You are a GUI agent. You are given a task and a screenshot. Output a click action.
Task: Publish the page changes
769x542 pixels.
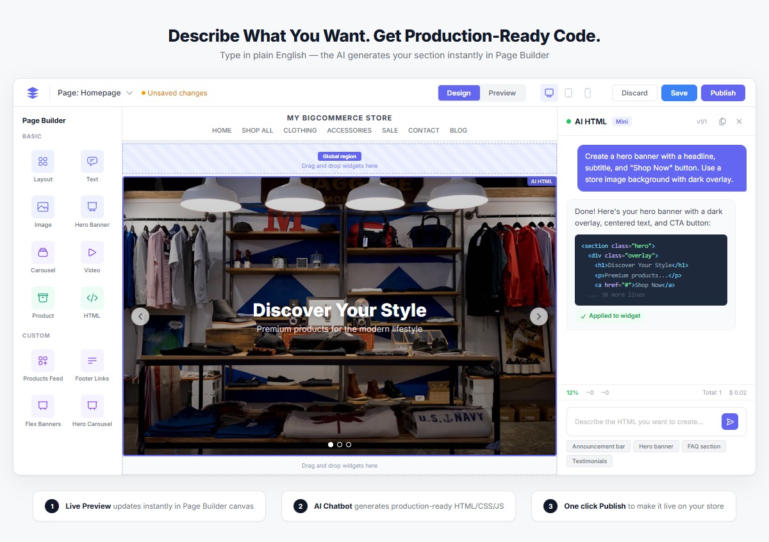(x=723, y=92)
